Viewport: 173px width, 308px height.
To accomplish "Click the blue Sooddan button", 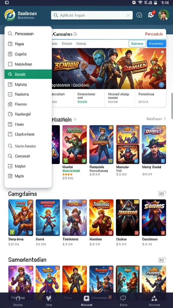I will click(156, 44).
